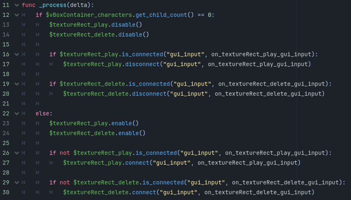
Task: Collapse the fold arrow on line 29
Action: pyautogui.click(x=17, y=182)
